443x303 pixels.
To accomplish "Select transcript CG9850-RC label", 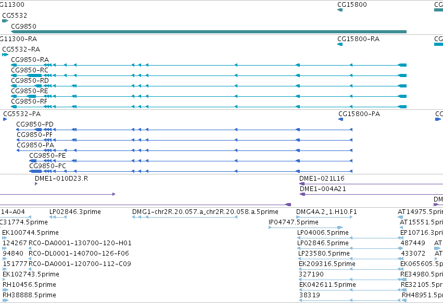I will (30, 70).
